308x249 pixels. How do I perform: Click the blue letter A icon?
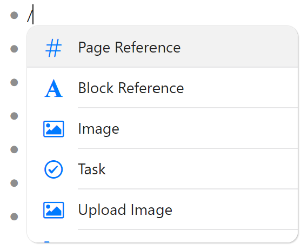[x=53, y=88]
